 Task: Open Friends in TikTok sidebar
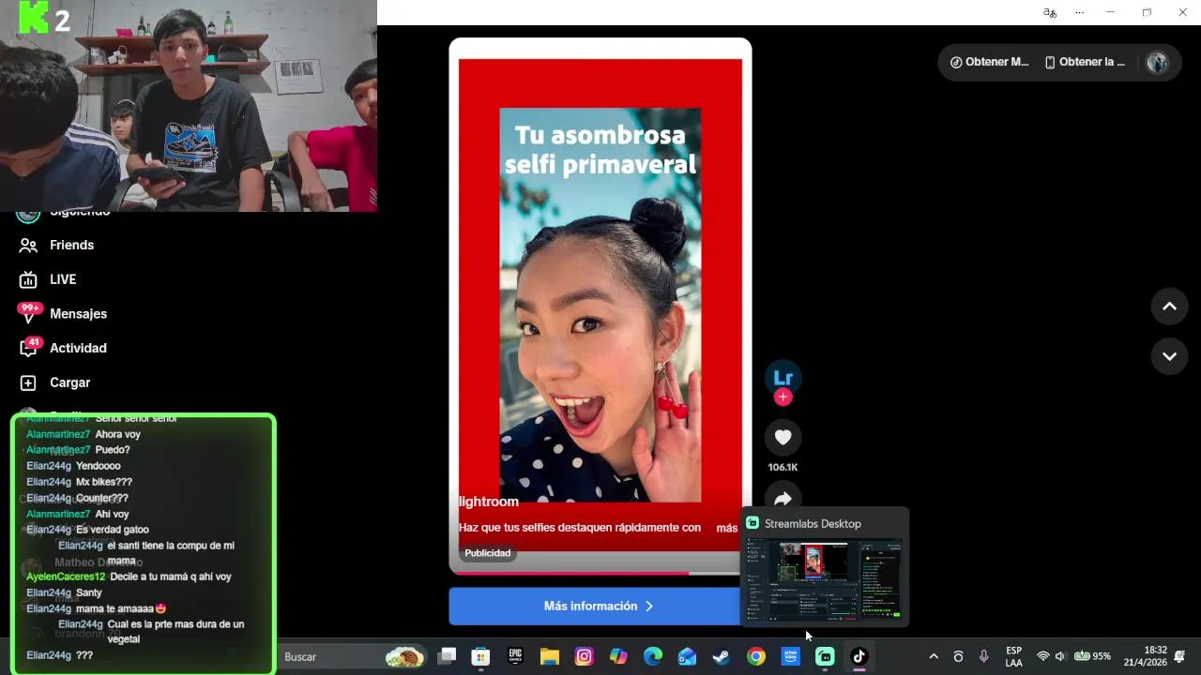coord(72,245)
